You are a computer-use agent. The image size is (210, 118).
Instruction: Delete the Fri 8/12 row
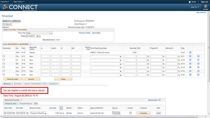(x=198, y=60)
